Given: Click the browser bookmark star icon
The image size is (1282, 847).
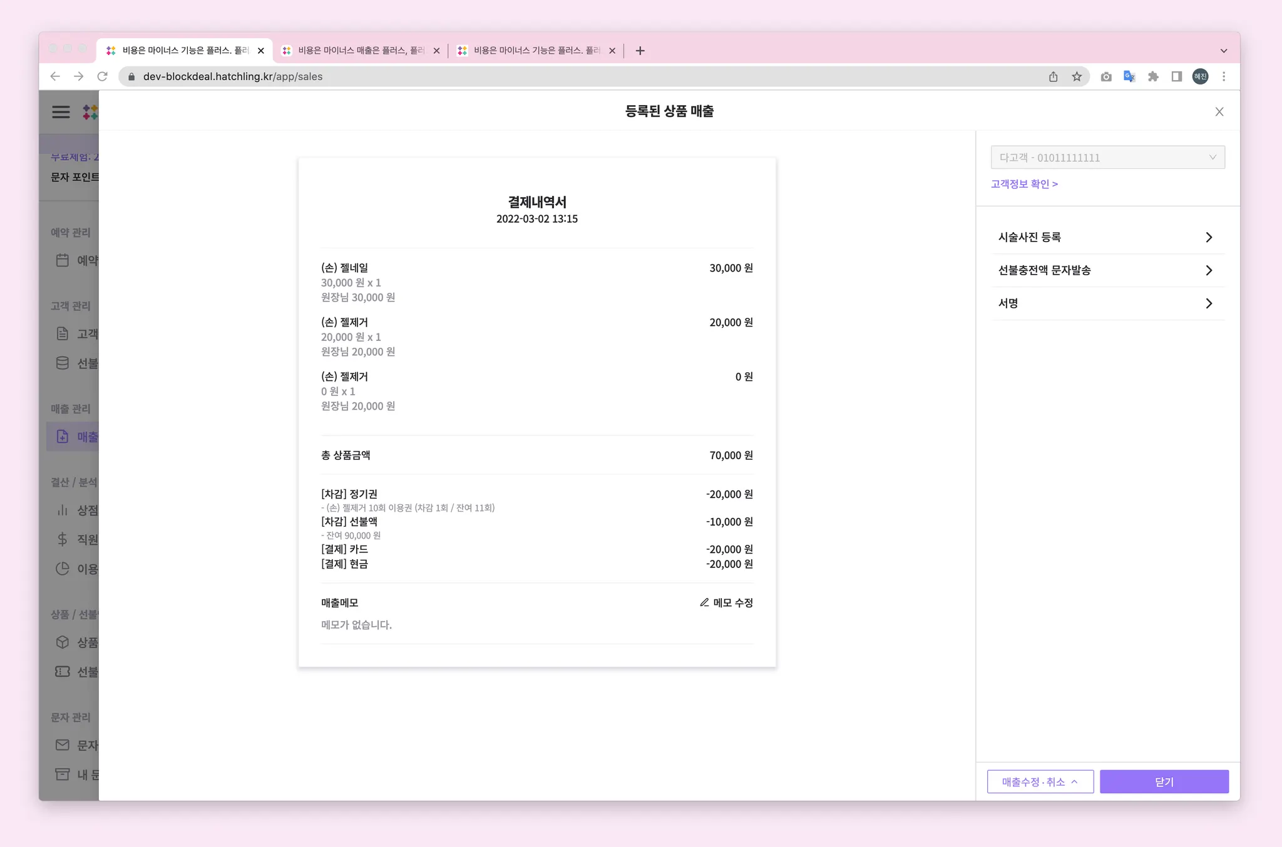Looking at the screenshot, I should coord(1077,76).
